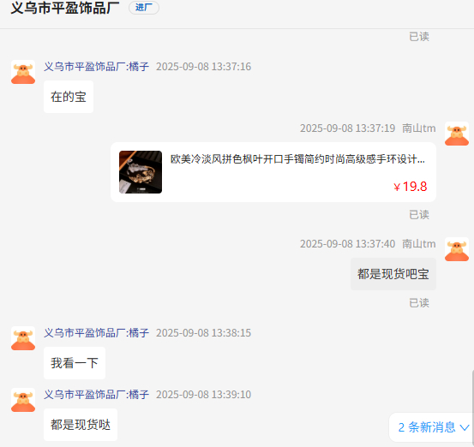
Task: Click sender name 义乌市平盈饰品厂:橘子 at 13:37:16
Action: pos(97,67)
